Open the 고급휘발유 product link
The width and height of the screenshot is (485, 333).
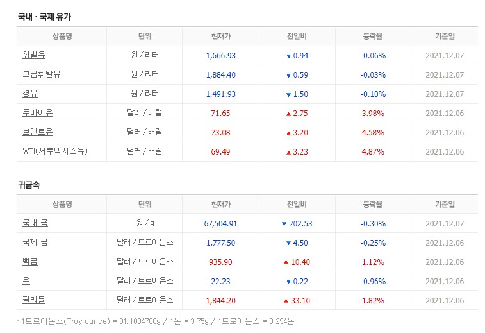pos(42,74)
